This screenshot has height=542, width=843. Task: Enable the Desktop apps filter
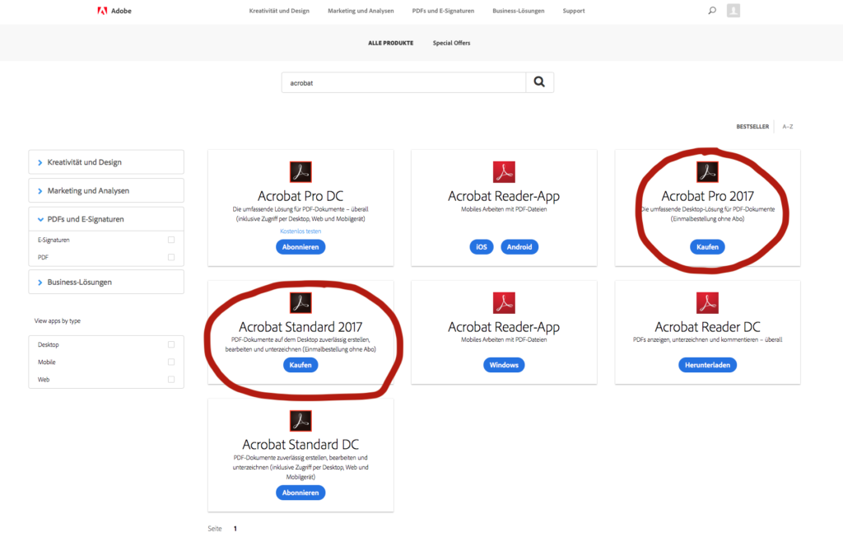(x=172, y=343)
